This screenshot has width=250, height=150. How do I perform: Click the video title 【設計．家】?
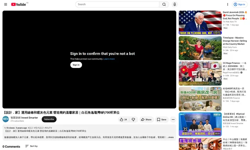coord(61,112)
